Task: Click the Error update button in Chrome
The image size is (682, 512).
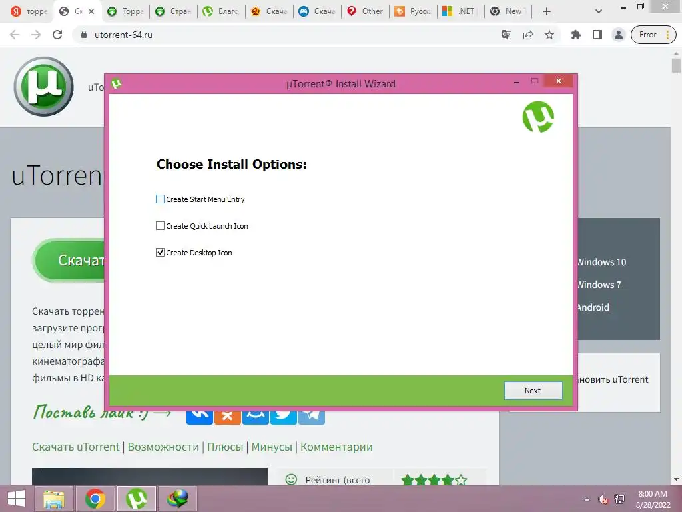Action: 654,35
